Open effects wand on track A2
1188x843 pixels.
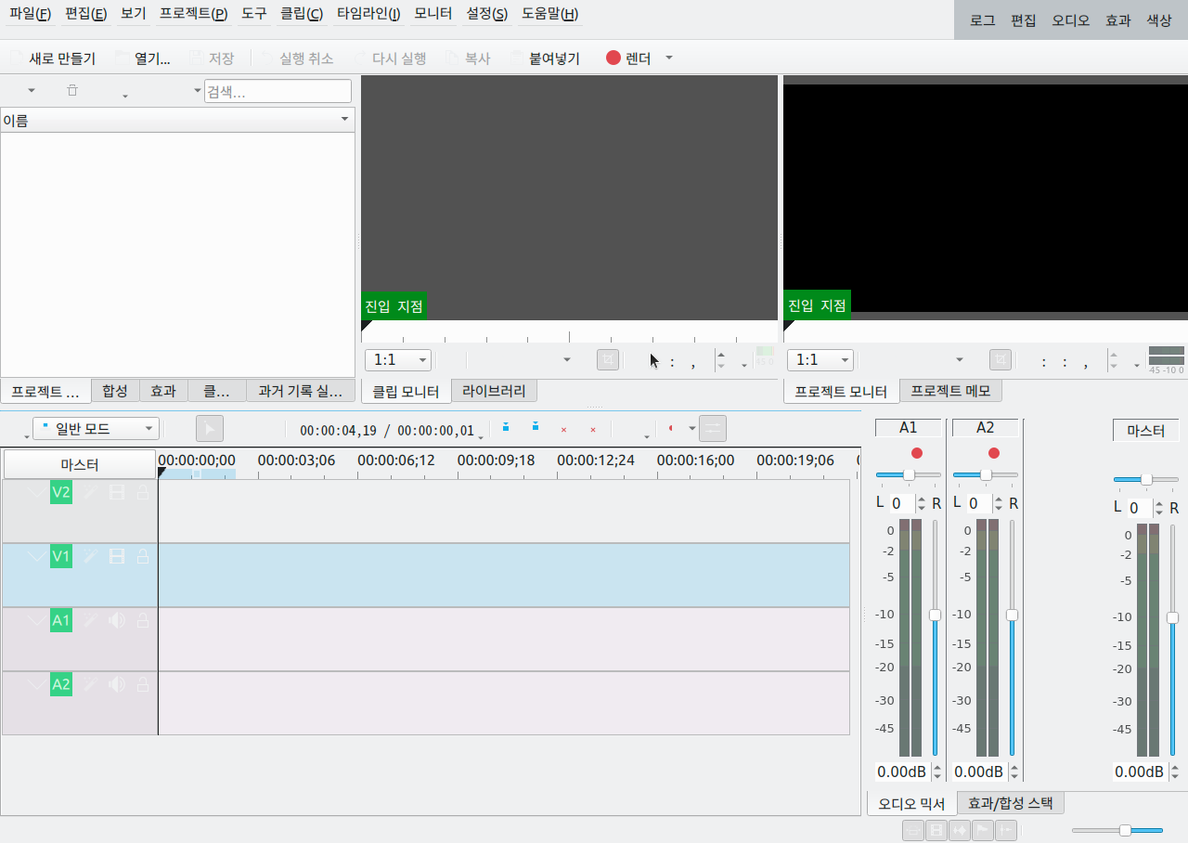pyautogui.click(x=90, y=684)
